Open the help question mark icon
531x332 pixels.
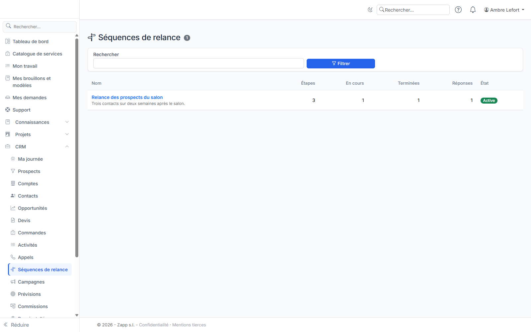(458, 10)
